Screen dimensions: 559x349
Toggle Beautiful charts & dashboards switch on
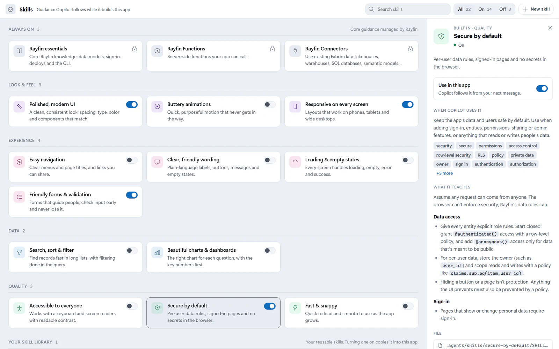(x=270, y=251)
